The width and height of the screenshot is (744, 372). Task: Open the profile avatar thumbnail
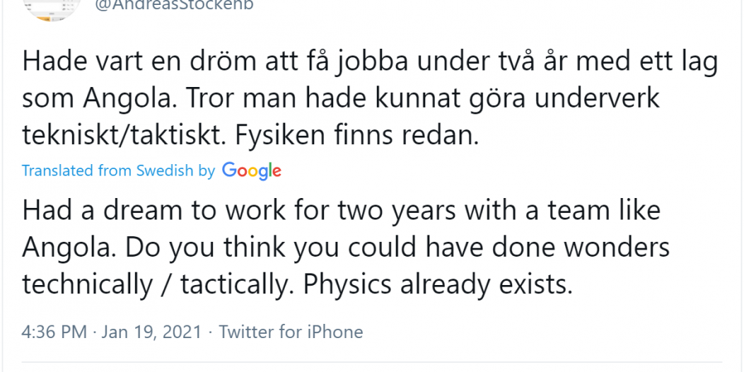[52, 9]
